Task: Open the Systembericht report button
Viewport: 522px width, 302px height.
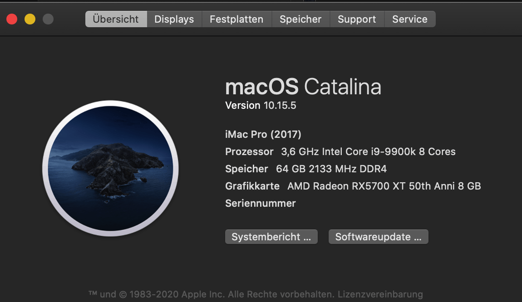Action: pos(271,237)
